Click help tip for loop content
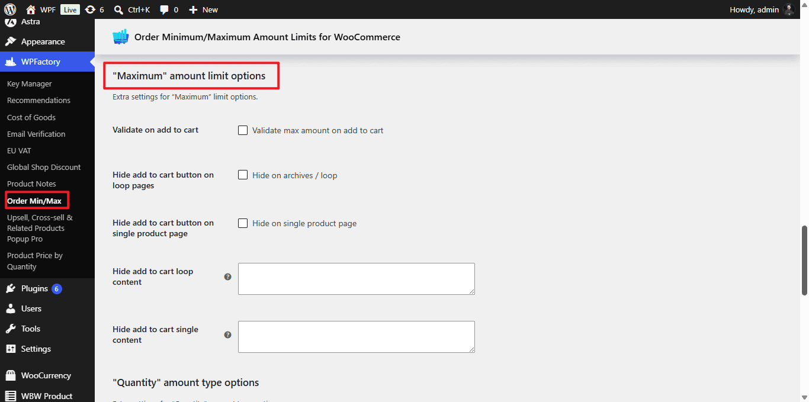This screenshot has height=402, width=809. 227,276
